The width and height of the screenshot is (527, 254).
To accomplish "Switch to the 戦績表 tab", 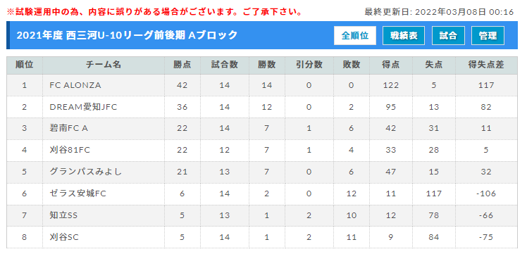I will point(404,36).
